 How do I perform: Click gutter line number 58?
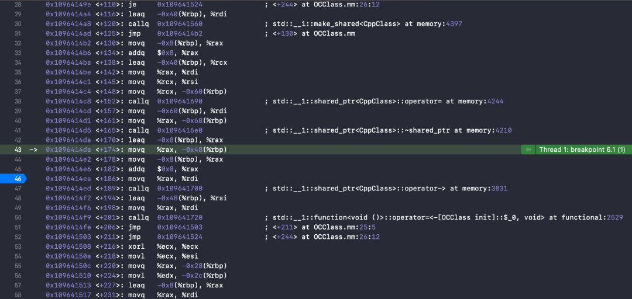(x=18, y=294)
